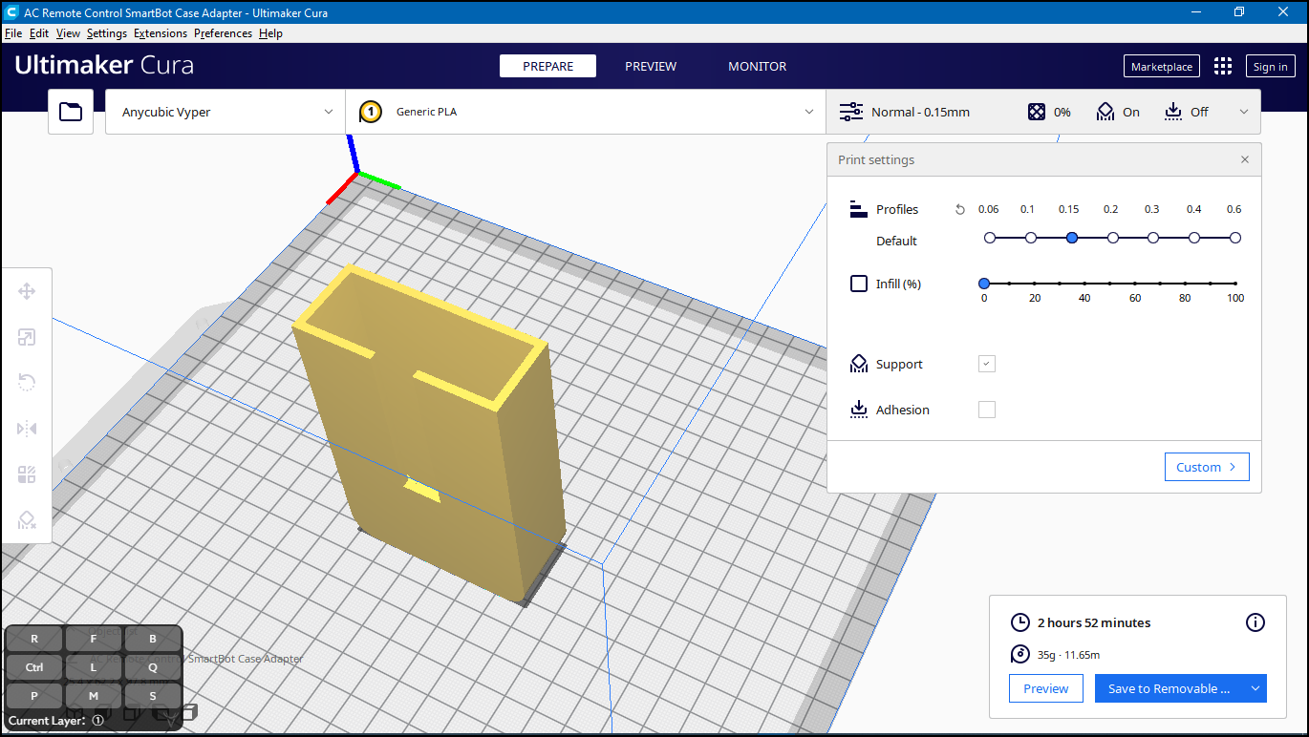
Task: Click the rightmost view cube icon
Action: 189,711
